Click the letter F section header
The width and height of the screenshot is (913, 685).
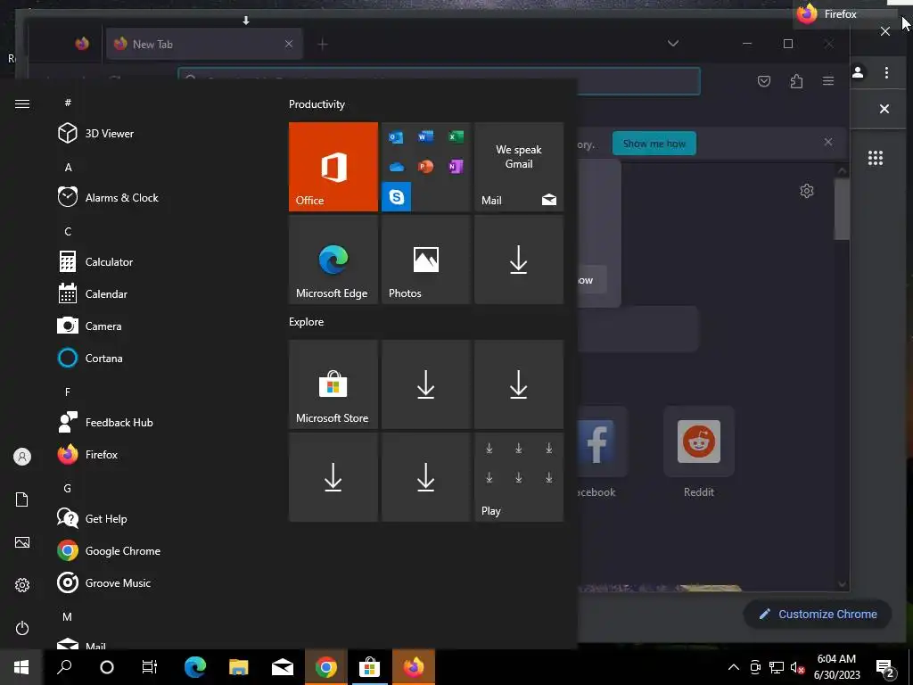[x=68, y=392]
